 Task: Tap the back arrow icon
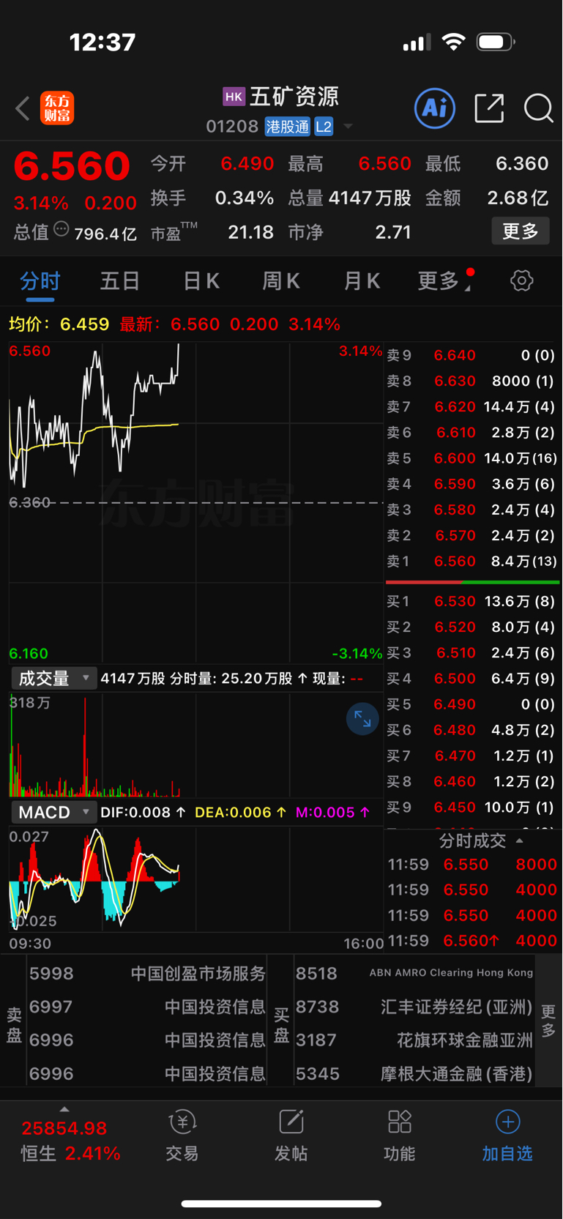point(23,108)
